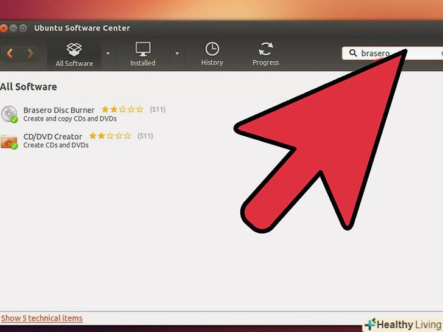Click 'Create and copy CDs and DVDs' description
Image resolution: width=443 pixels, height=332 pixels.
point(70,119)
